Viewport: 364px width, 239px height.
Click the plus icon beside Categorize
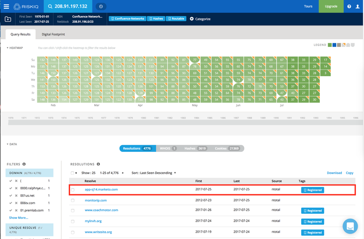192,19
